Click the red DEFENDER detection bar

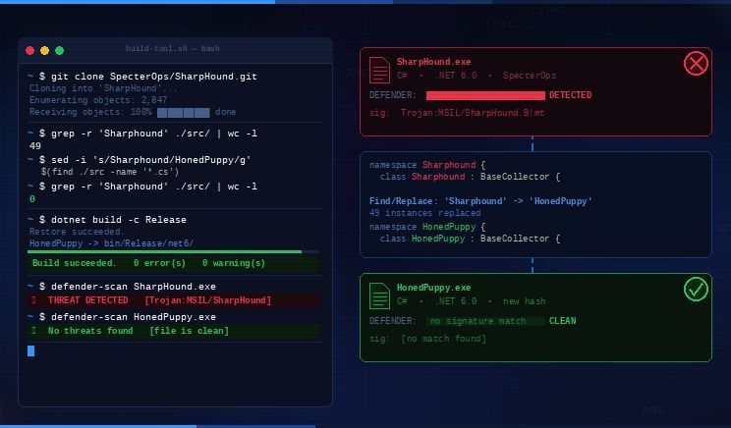(485, 95)
